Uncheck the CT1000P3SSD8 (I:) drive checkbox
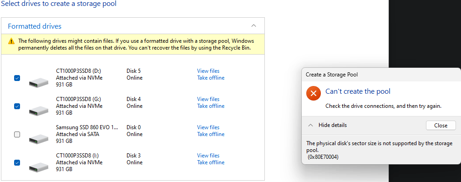The height and width of the screenshot is (182, 461). 17,162
